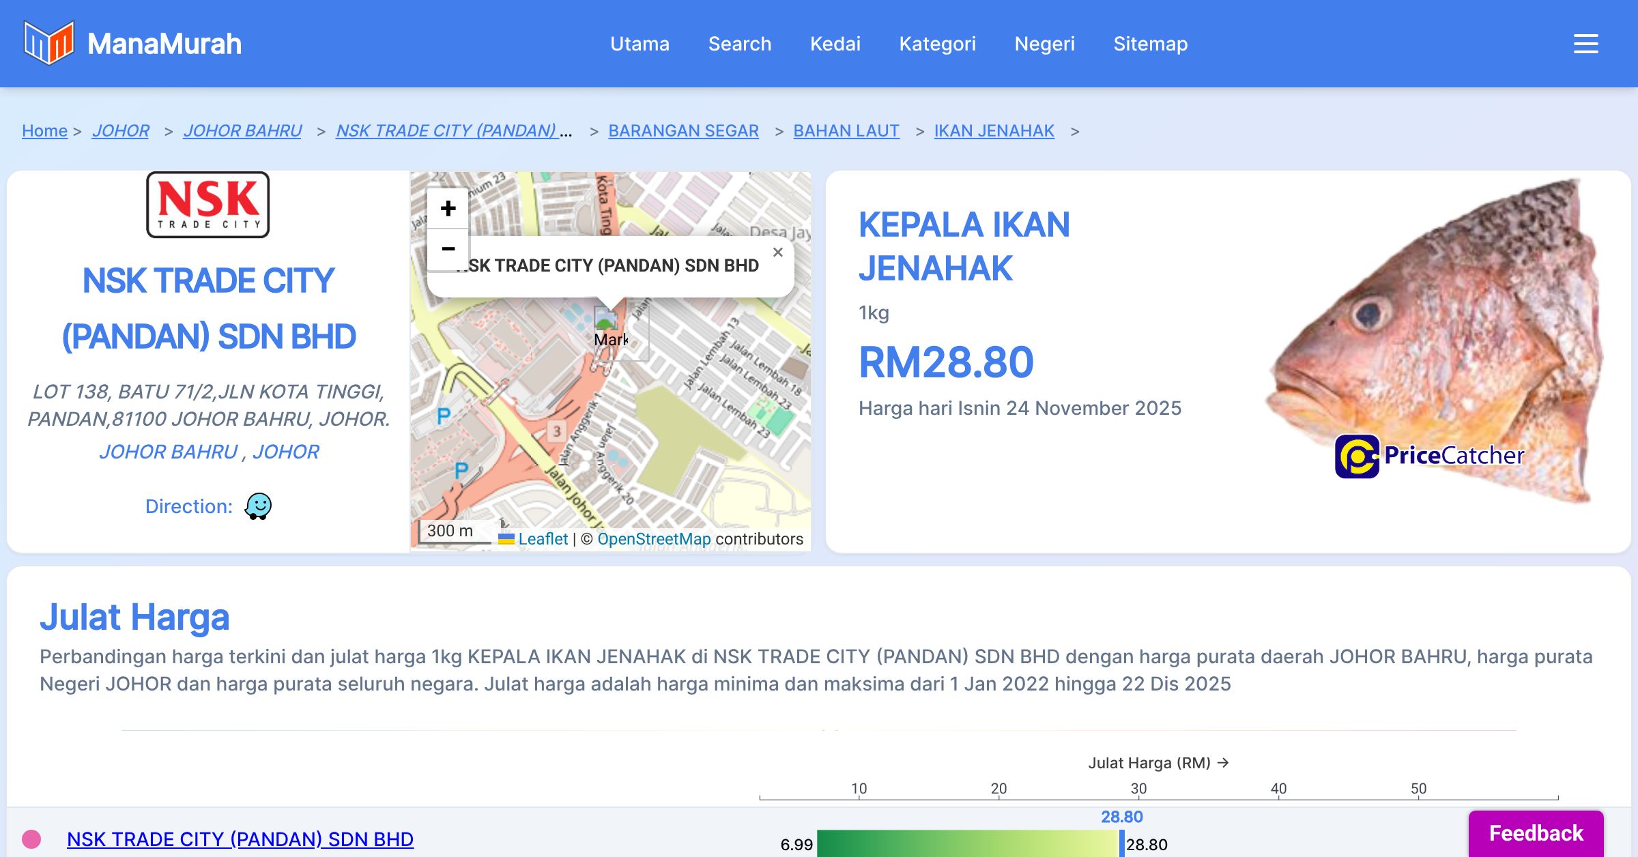1638x857 pixels.
Task: Click the NSK Trade City logo
Action: click(x=208, y=205)
